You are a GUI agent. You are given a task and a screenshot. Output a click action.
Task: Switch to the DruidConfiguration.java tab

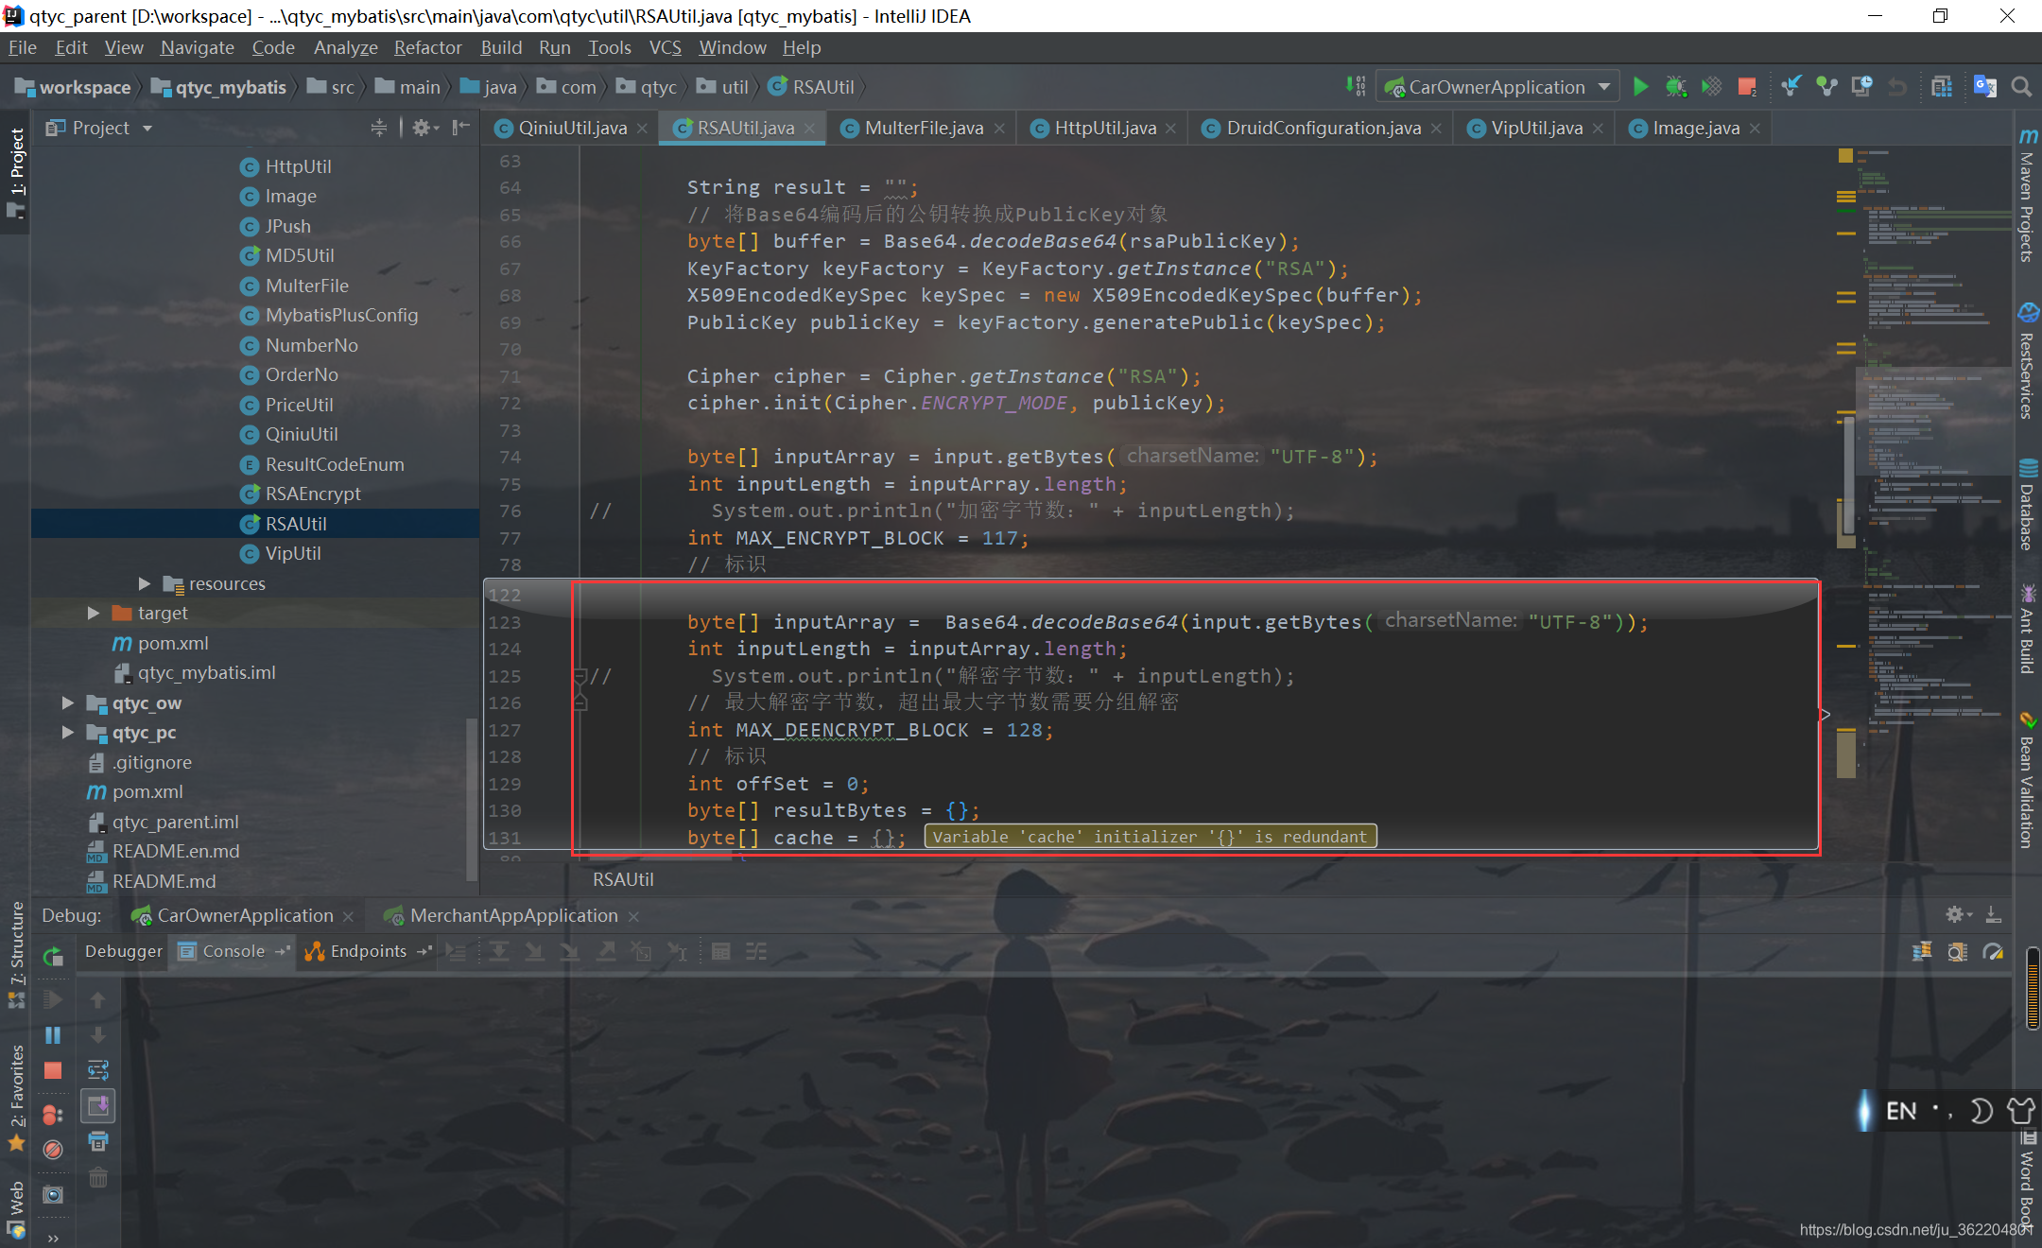coord(1323,128)
